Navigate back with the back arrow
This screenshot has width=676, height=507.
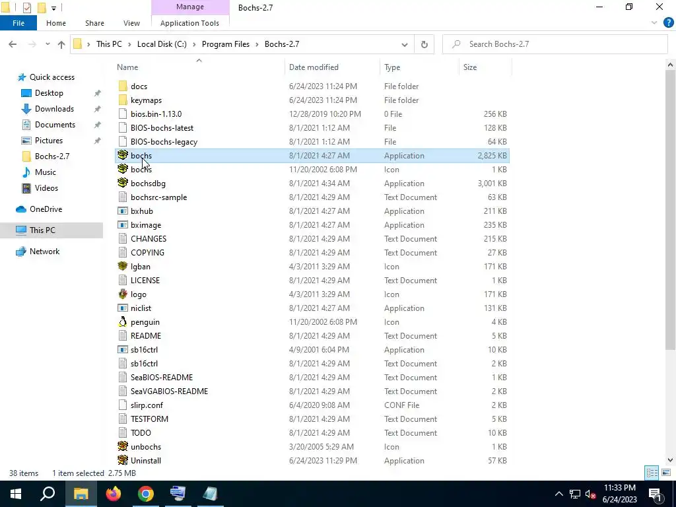pyautogui.click(x=13, y=44)
